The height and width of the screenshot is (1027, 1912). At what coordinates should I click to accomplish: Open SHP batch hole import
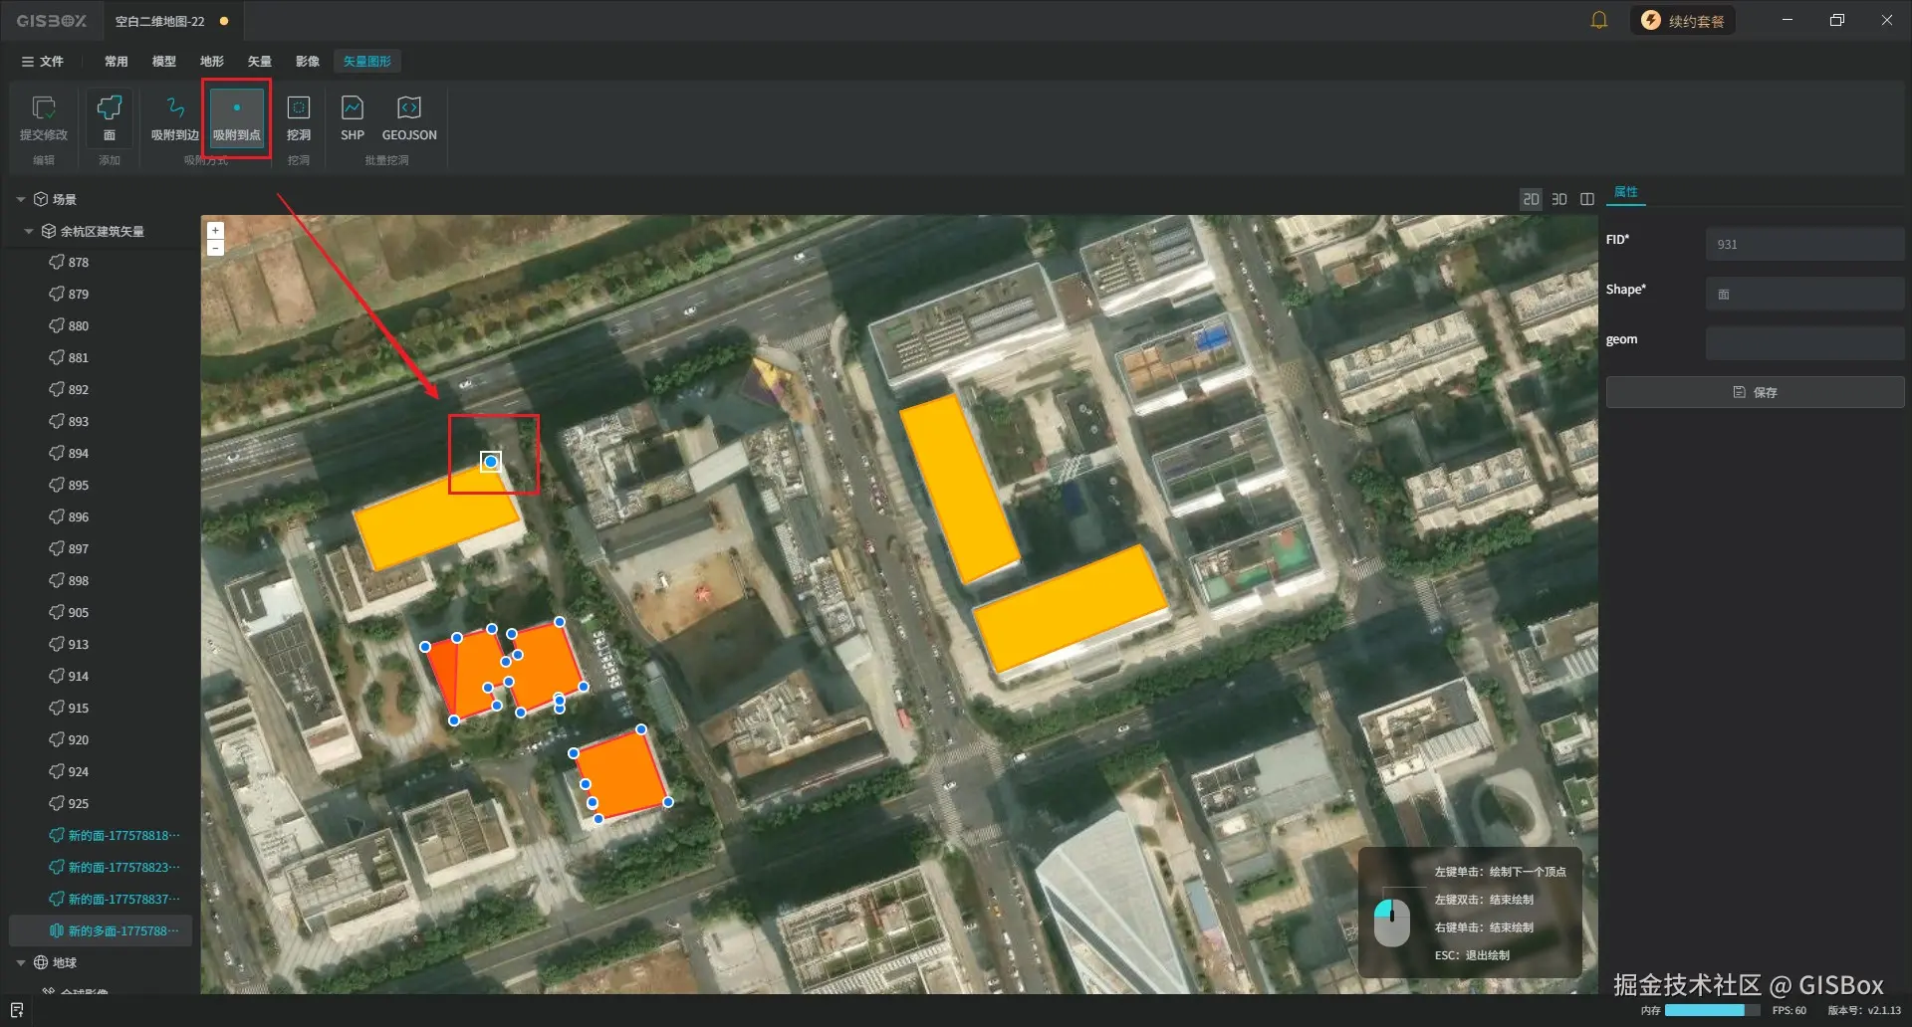coord(353,118)
